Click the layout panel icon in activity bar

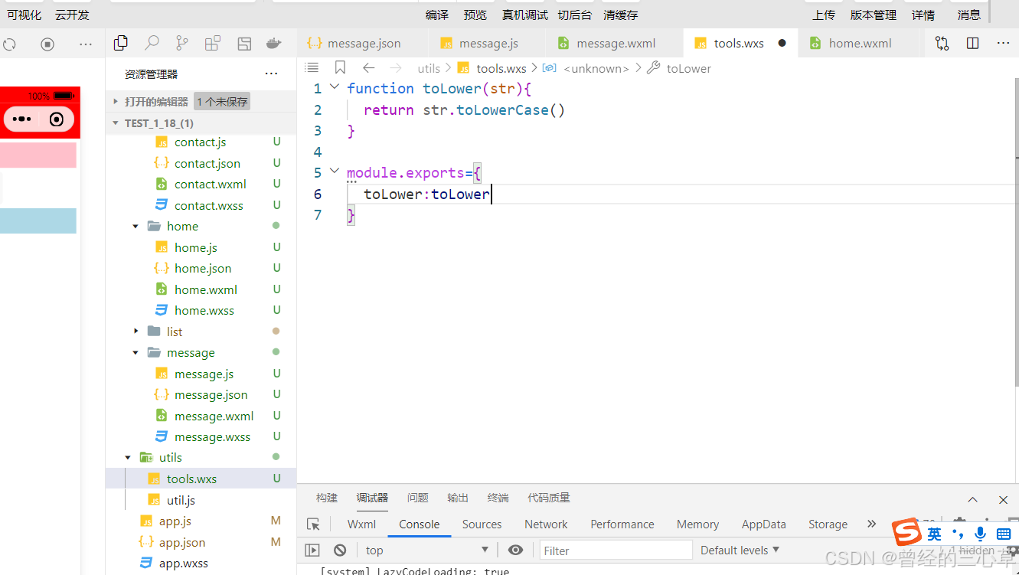click(244, 43)
